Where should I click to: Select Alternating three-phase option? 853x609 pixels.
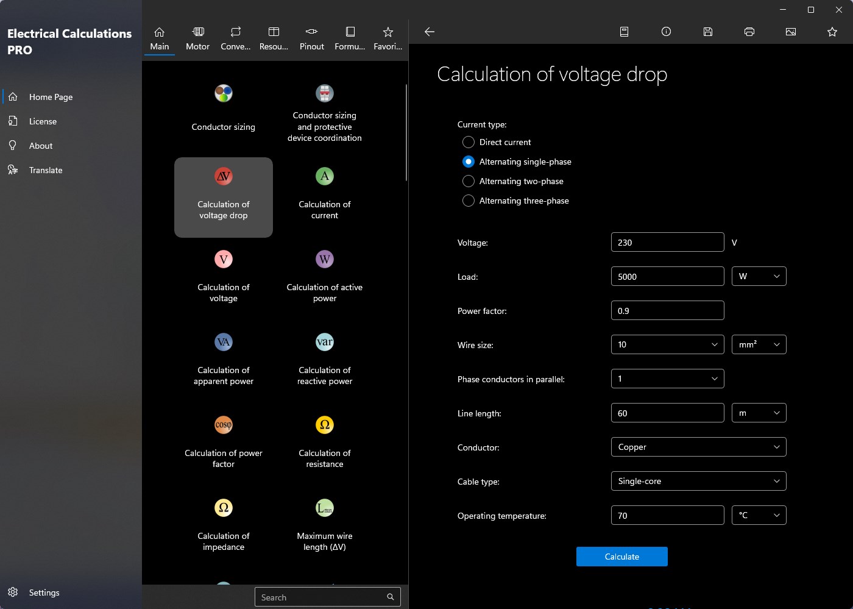[x=469, y=201]
